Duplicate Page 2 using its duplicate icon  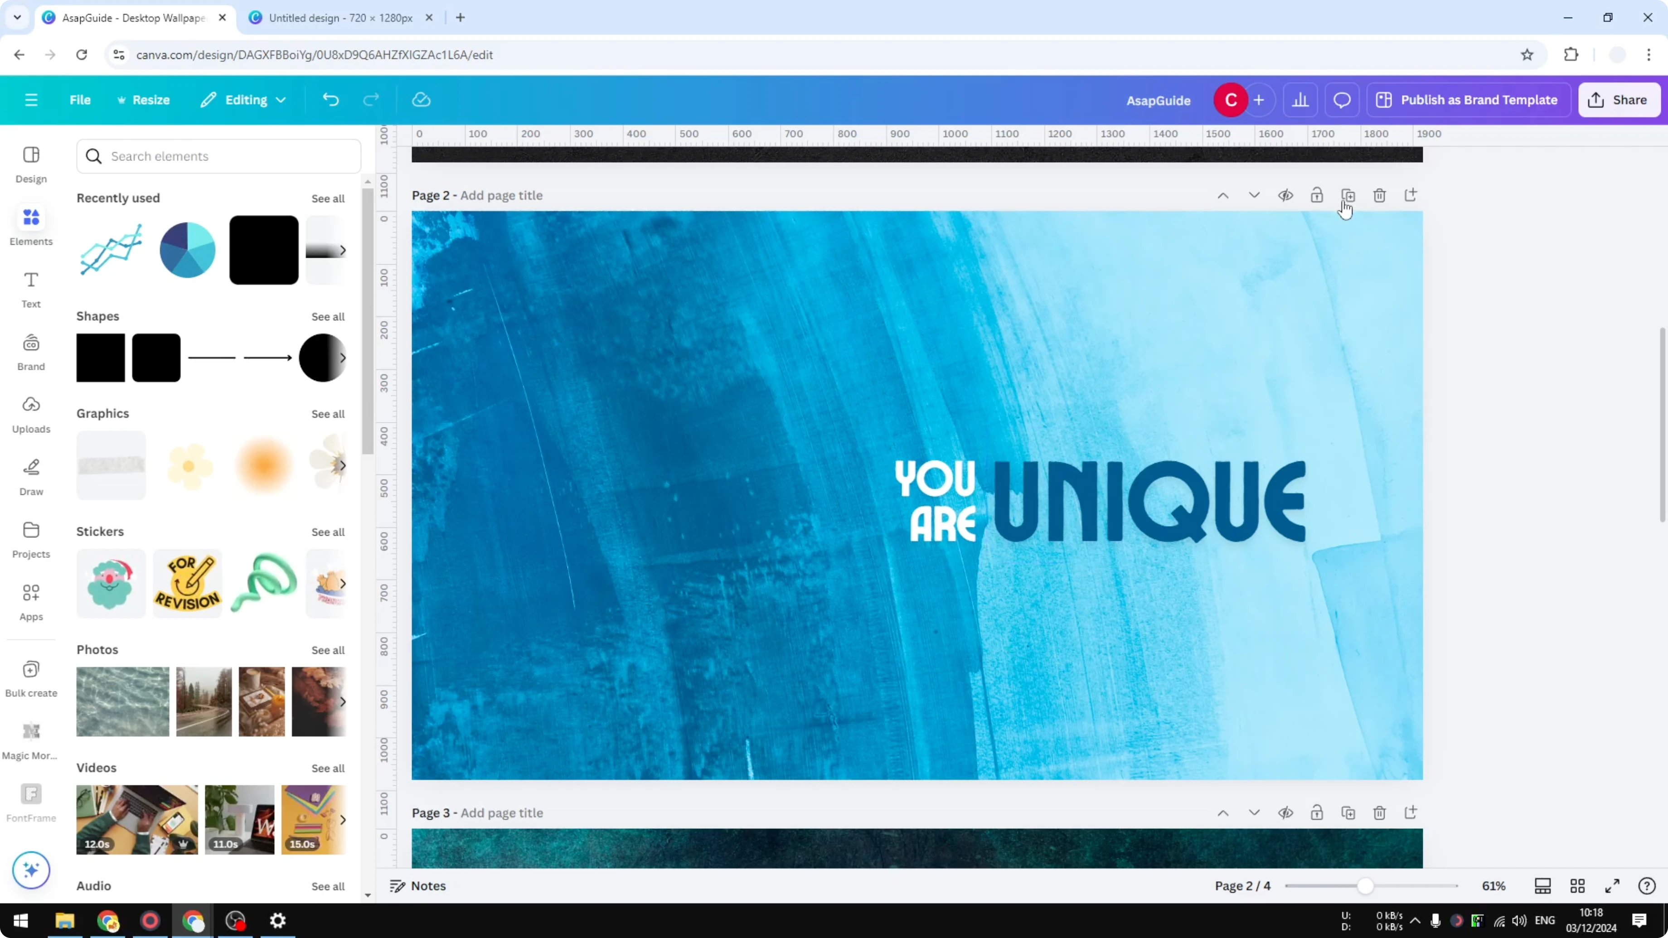click(1348, 195)
